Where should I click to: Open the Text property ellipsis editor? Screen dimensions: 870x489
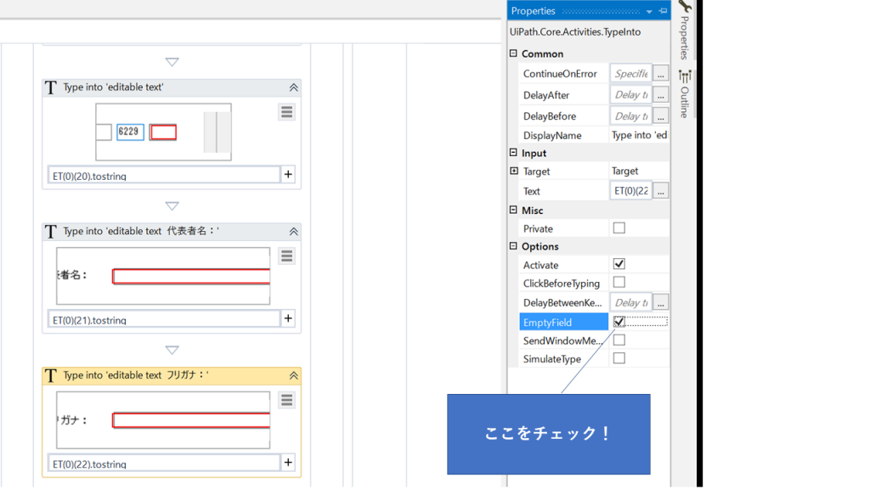(660, 191)
